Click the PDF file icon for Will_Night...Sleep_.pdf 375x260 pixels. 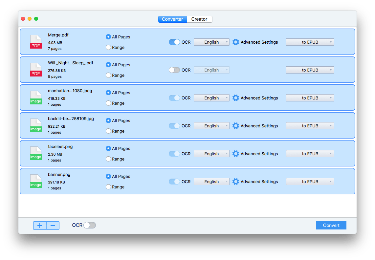tap(36, 70)
